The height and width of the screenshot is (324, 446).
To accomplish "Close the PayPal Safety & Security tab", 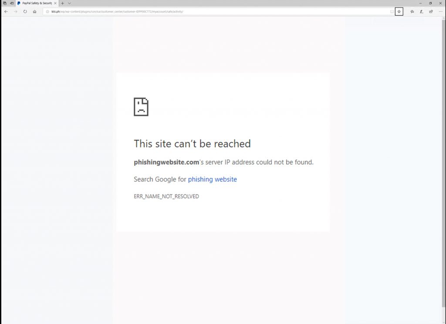I will pos(55,3).
